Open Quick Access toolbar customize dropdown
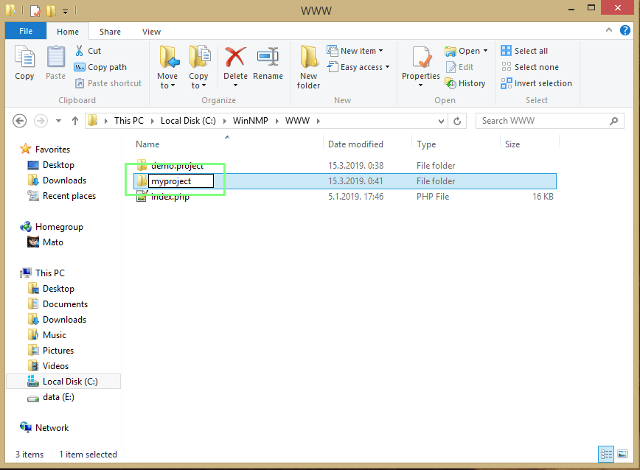 click(66, 11)
